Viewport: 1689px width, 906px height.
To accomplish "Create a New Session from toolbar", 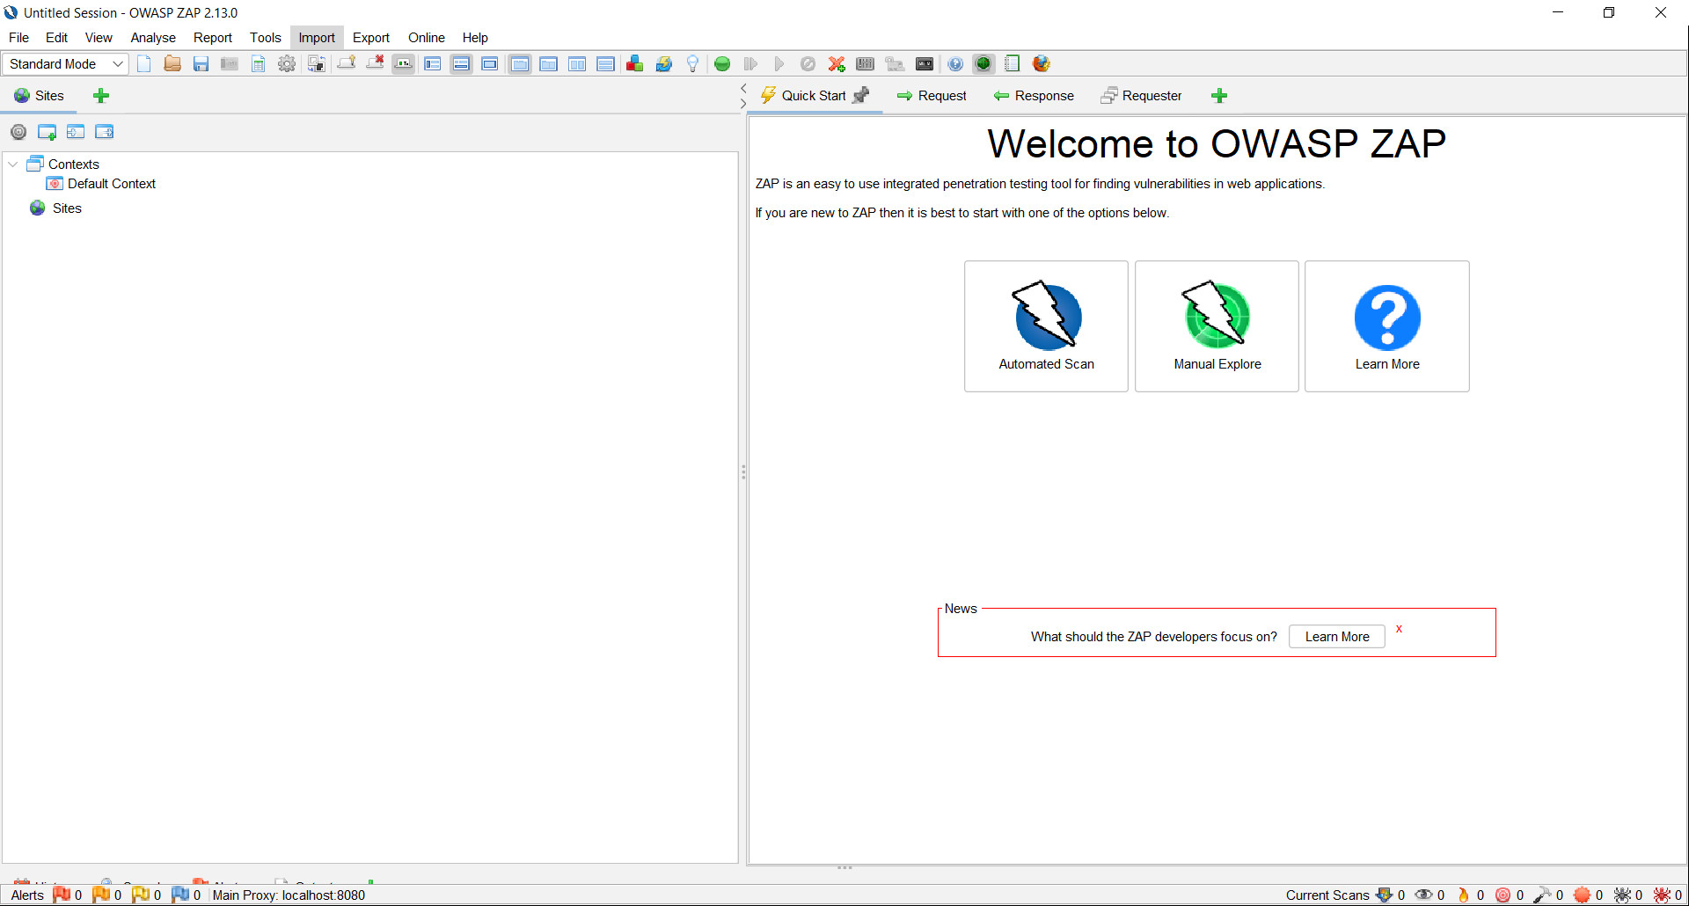I will (144, 63).
